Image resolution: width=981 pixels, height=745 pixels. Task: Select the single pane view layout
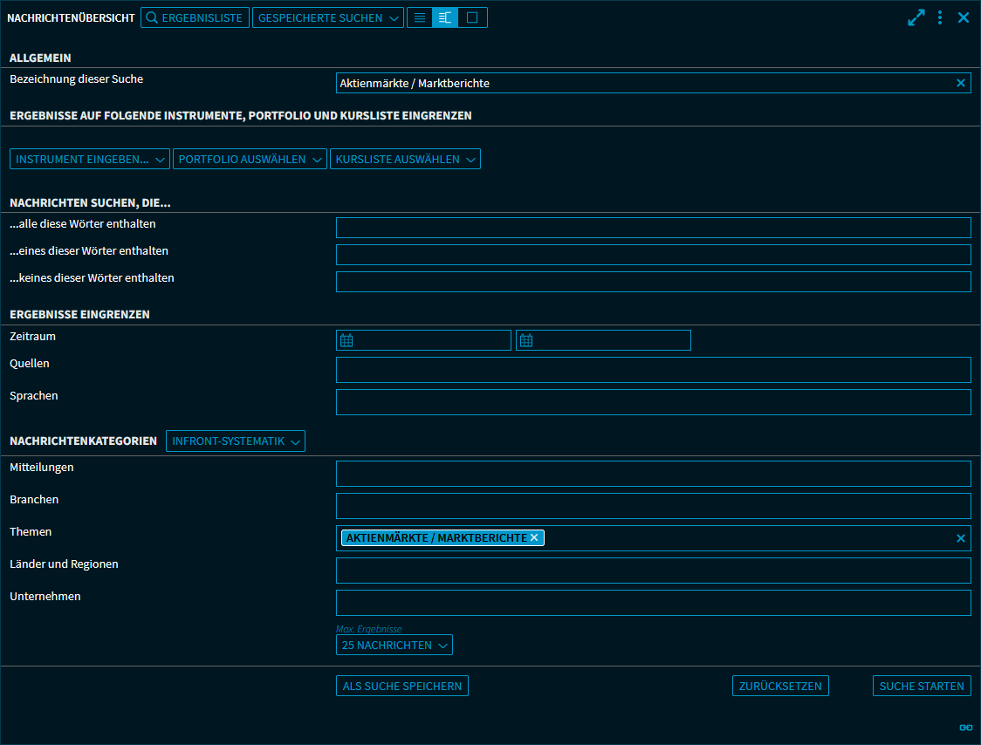(x=472, y=17)
